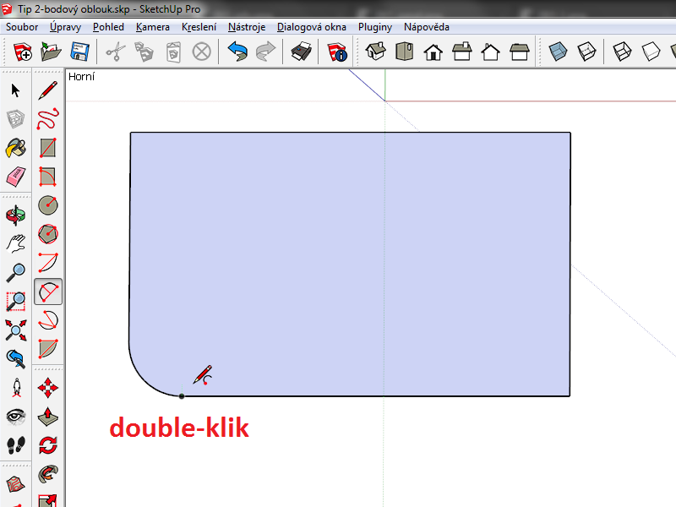
Task: Open the Kamera menu
Action: tap(153, 27)
